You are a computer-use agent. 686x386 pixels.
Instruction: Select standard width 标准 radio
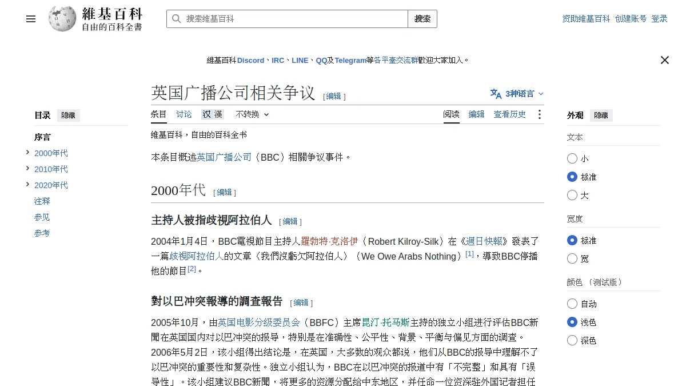(x=572, y=240)
